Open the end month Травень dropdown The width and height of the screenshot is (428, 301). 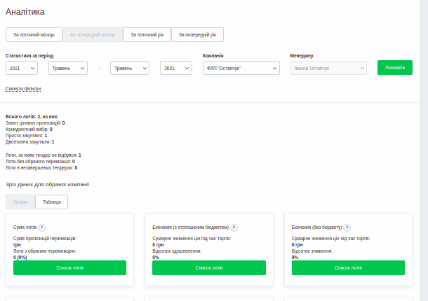coord(129,68)
